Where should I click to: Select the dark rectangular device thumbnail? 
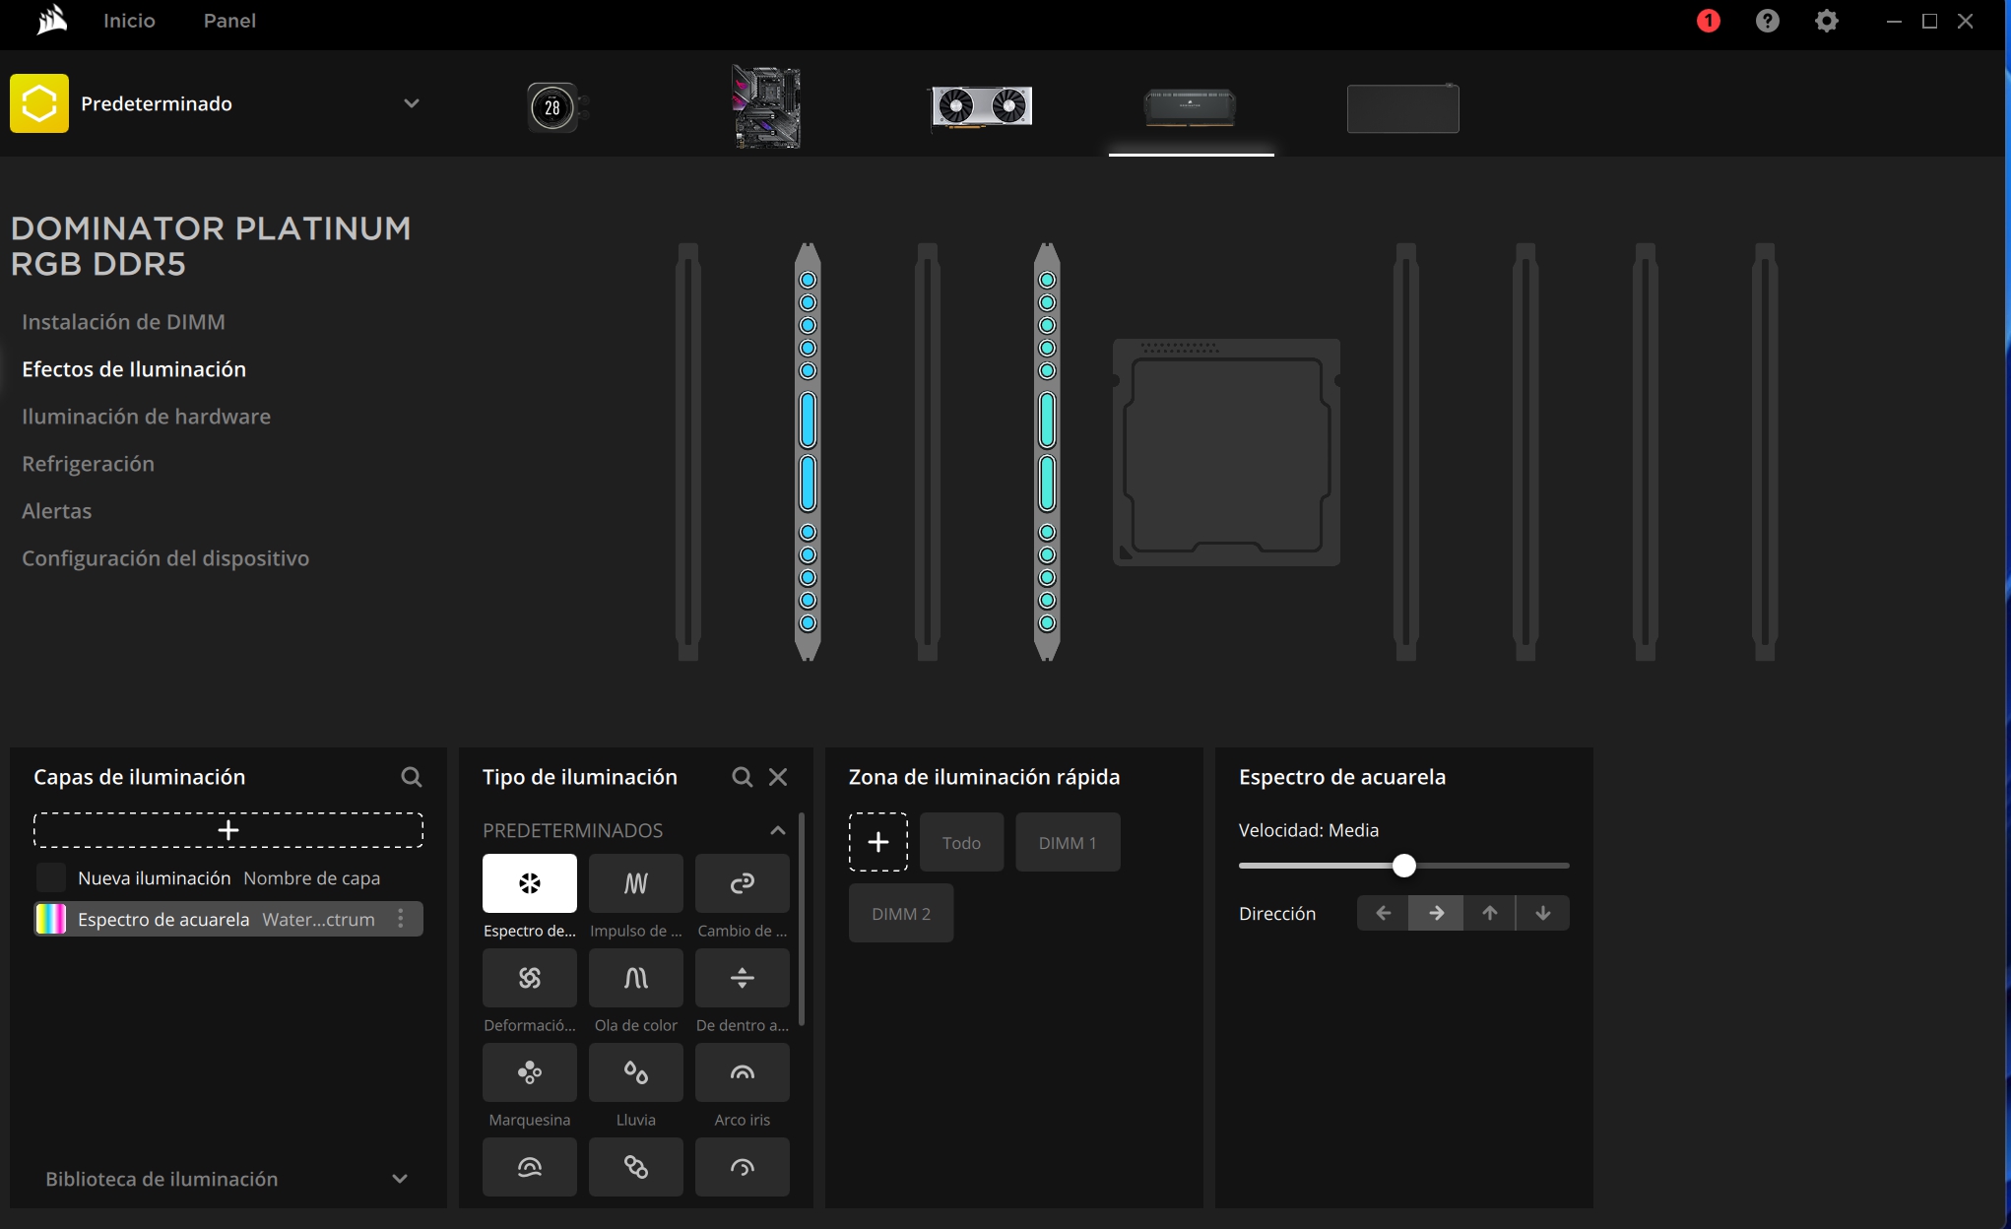point(1403,108)
